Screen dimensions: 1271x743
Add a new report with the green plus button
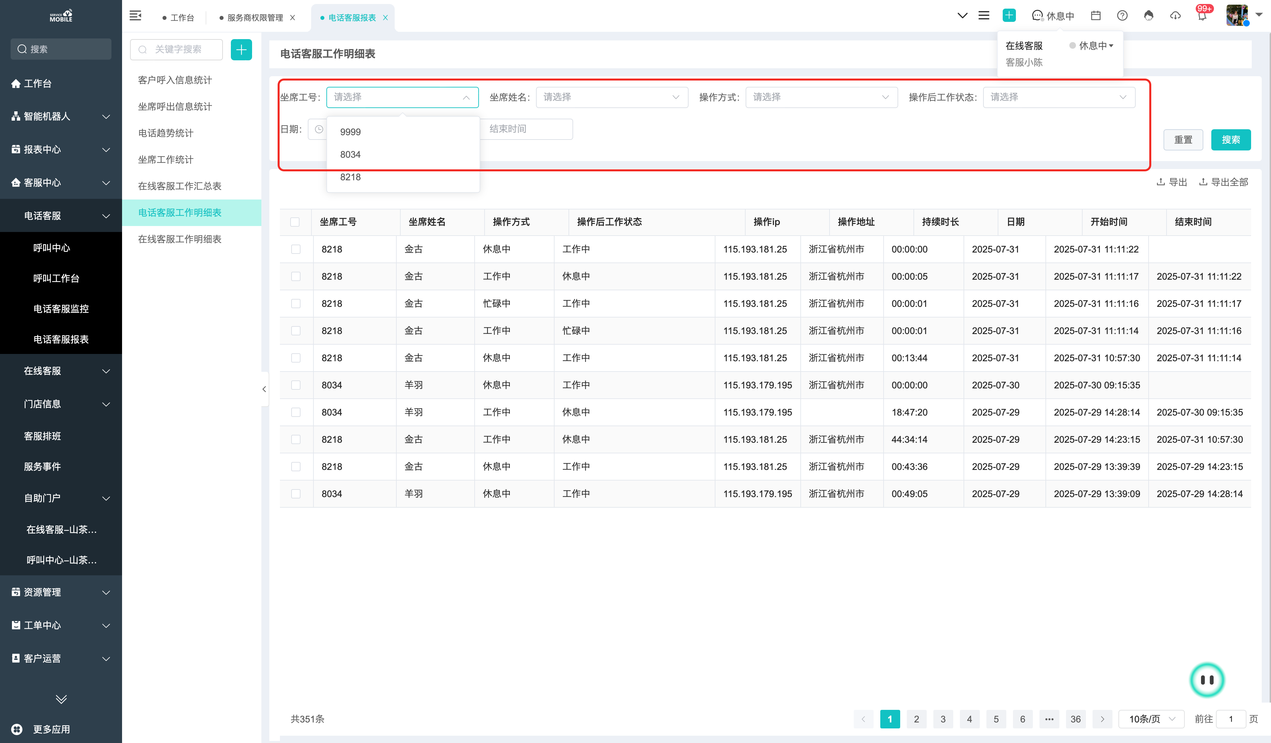(x=241, y=49)
